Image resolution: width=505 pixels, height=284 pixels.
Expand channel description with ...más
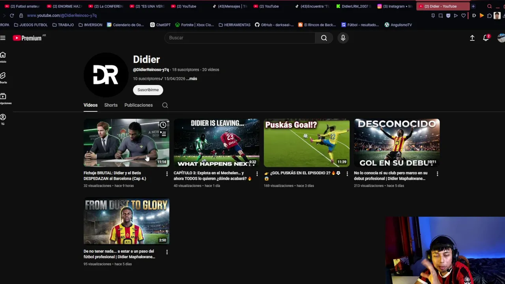(192, 79)
